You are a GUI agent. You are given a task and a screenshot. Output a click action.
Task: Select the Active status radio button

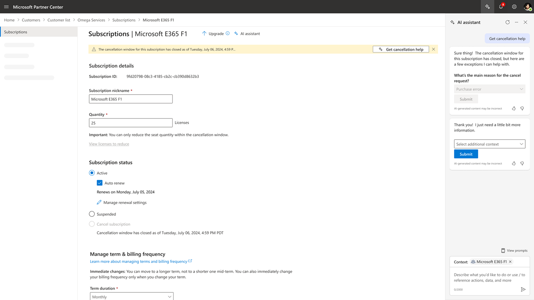pos(92,173)
